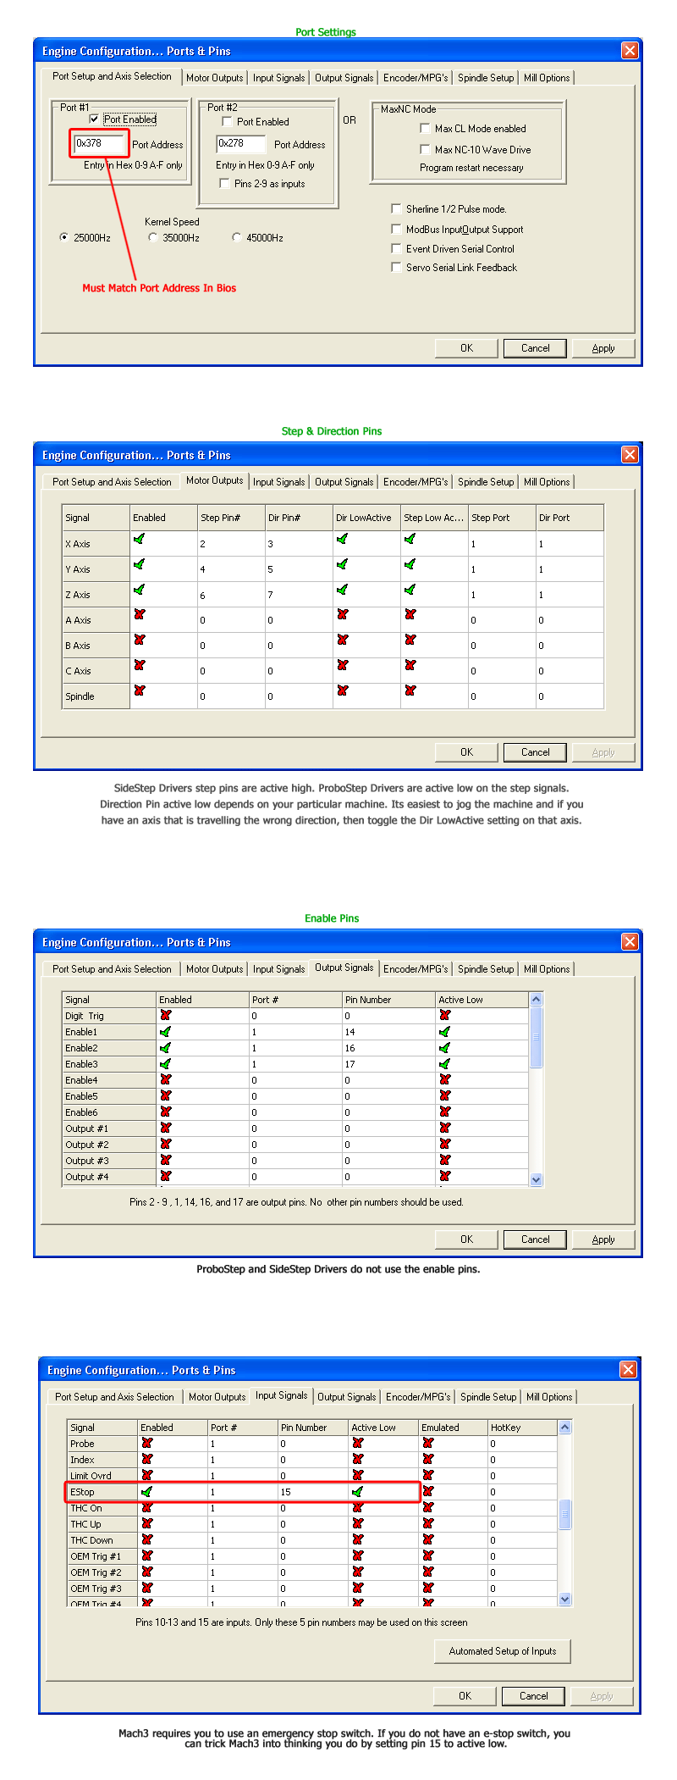Select 35000Hz kernel speed
This screenshot has height=1780, width=677.
point(152,238)
